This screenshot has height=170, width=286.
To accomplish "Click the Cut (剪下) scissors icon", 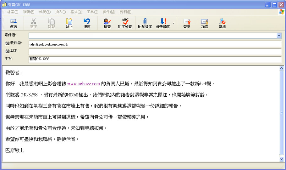I will (x=34, y=23).
